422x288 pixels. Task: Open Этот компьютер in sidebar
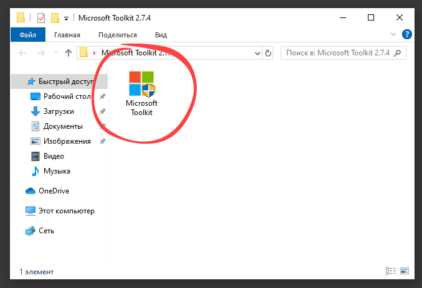point(66,211)
